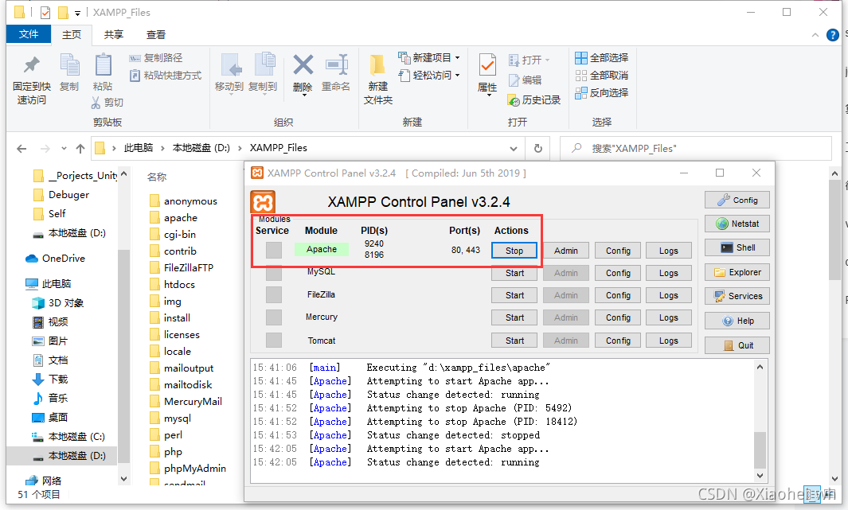Click the search XAMPP_Files input field
848x510 pixels.
[x=695, y=148]
